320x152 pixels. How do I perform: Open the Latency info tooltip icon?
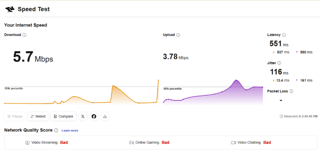click(284, 35)
